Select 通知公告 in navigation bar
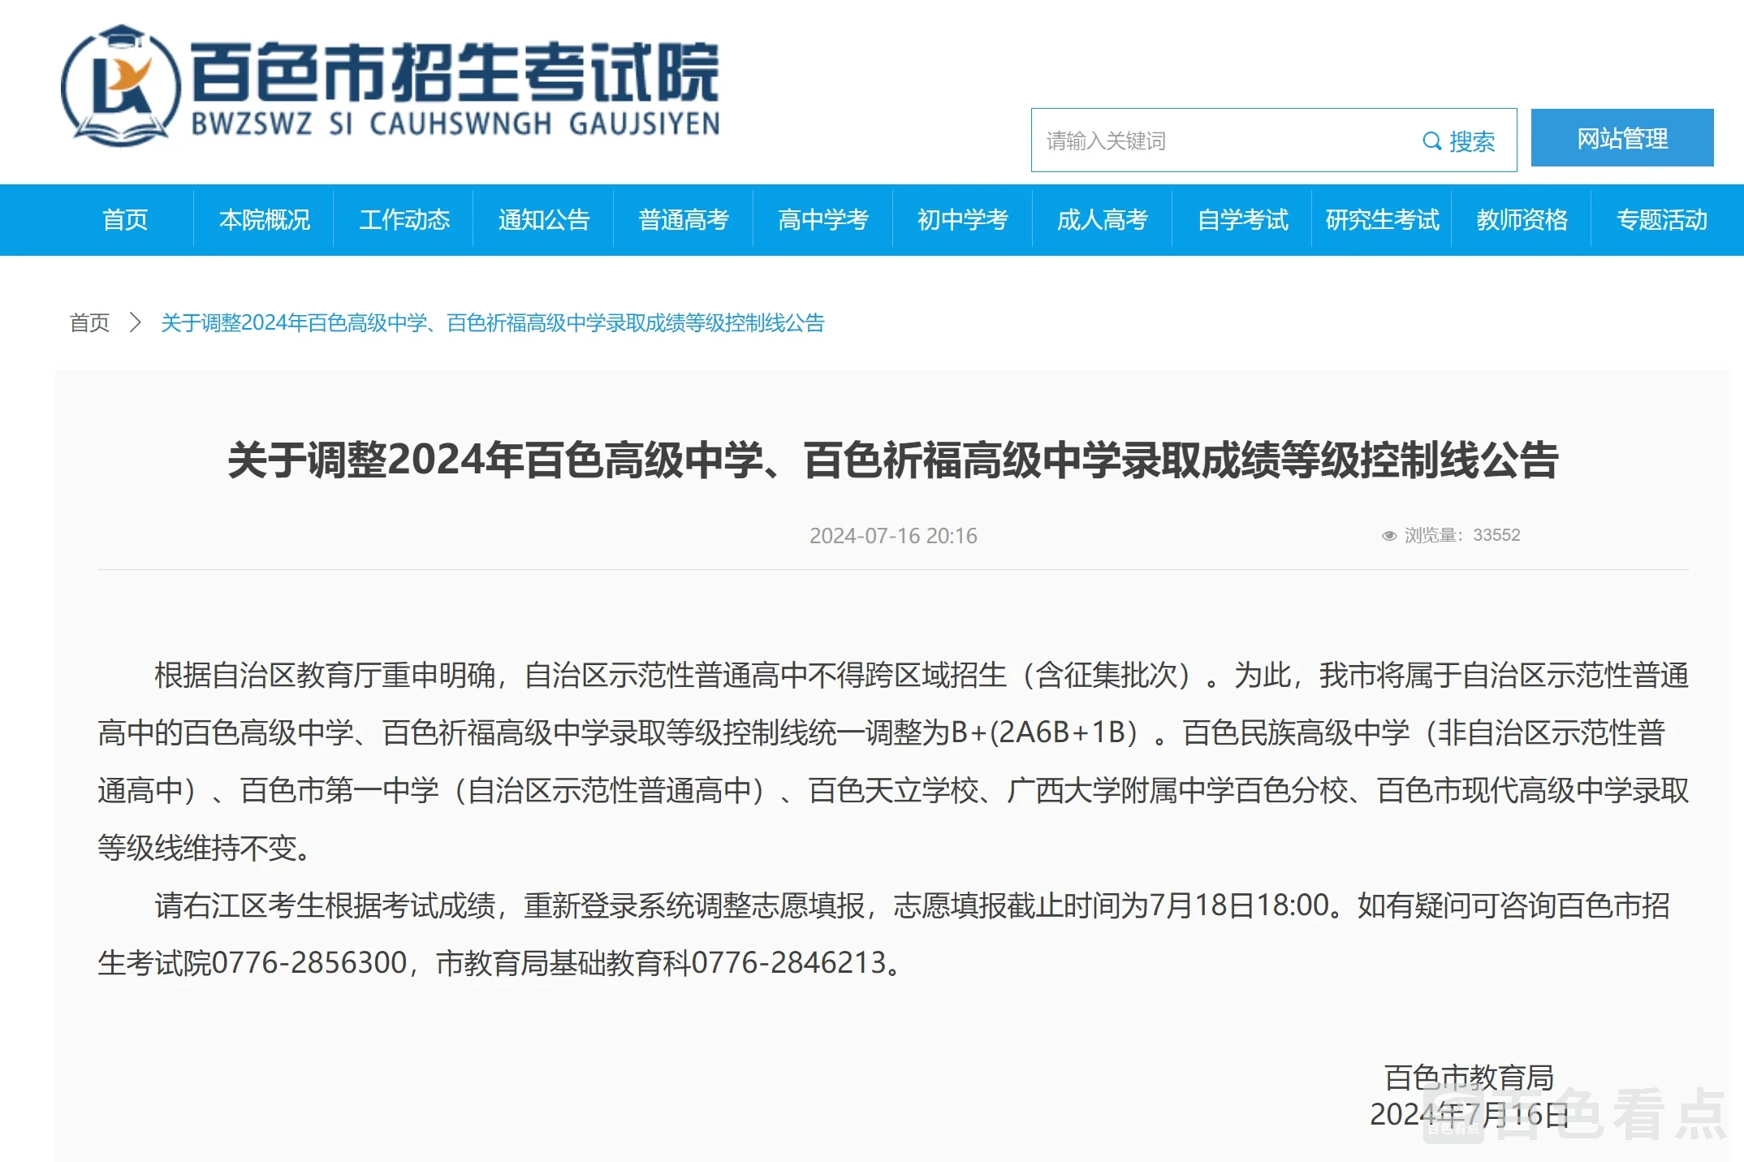Image resolution: width=1744 pixels, height=1162 pixels. point(544,219)
